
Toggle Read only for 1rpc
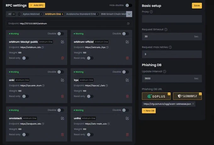point(90,96)
